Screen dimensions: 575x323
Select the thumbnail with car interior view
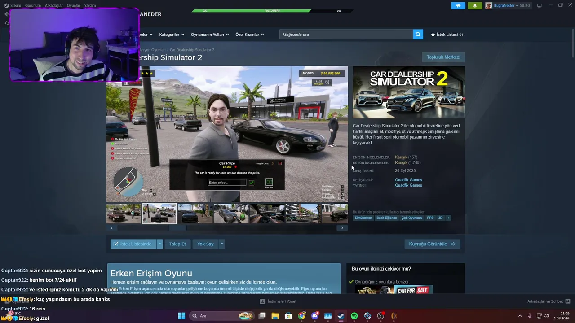(x=267, y=214)
